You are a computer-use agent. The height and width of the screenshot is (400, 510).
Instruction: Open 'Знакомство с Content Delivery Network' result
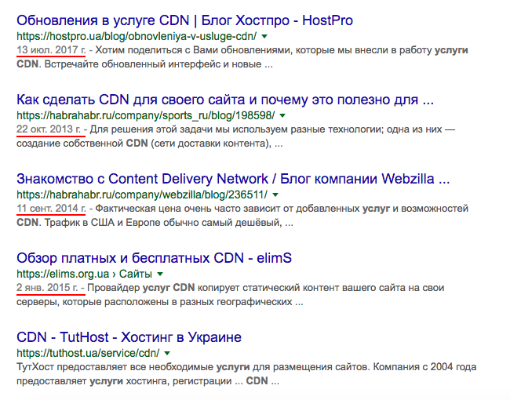pyautogui.click(x=233, y=179)
